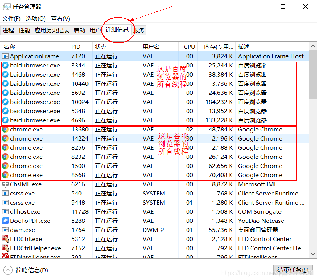The width and height of the screenshot is (317, 280).
Task: Click Chrome icon in PID 1500 row
Action: pos(5,166)
